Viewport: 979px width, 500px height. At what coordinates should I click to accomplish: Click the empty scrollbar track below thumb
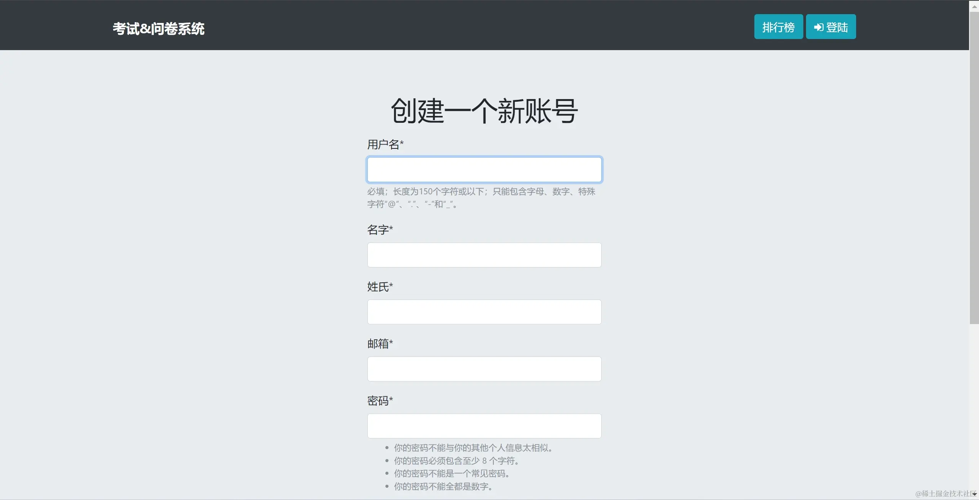coord(974,406)
